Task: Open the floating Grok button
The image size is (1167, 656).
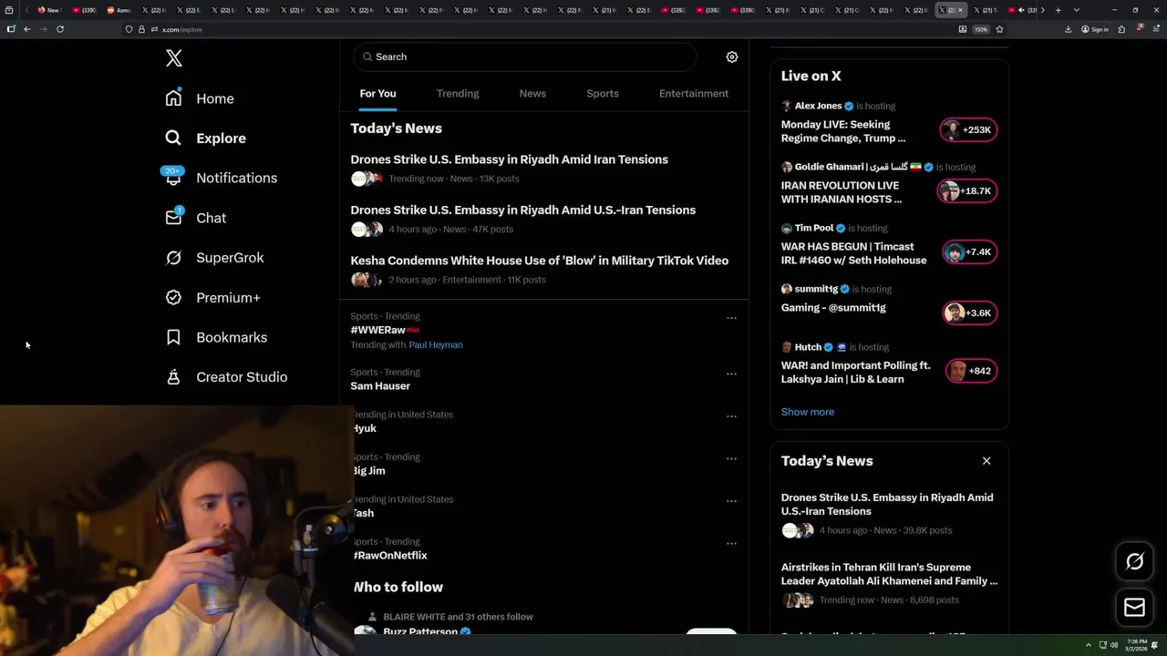Action: point(1134,561)
